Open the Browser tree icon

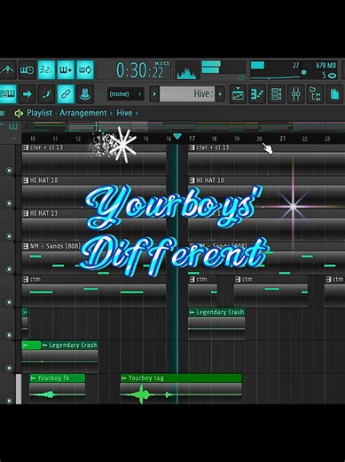(x=316, y=94)
